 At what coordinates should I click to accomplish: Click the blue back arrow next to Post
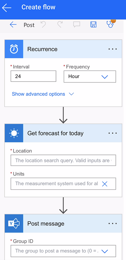click(x=13, y=25)
